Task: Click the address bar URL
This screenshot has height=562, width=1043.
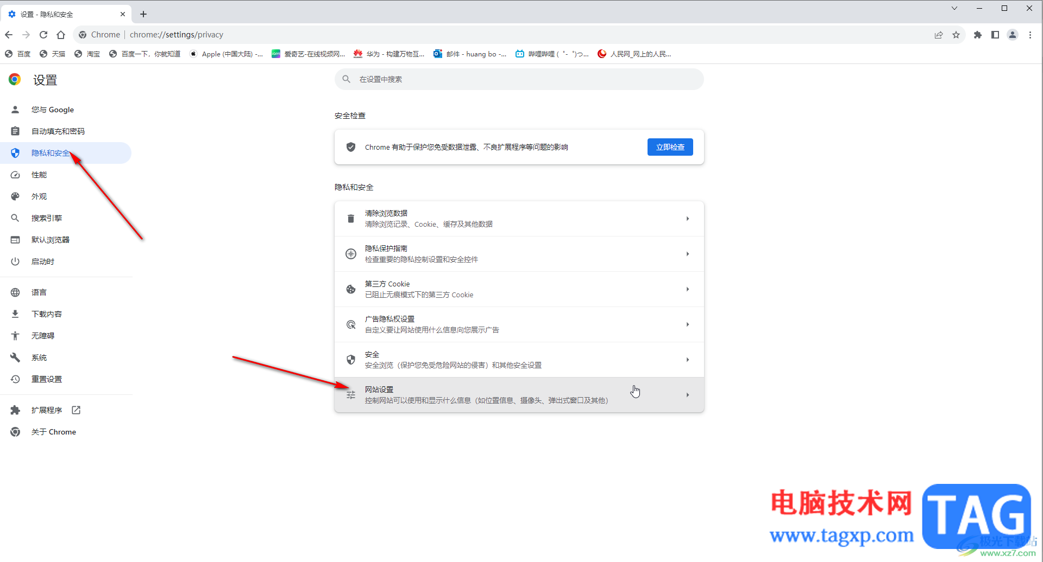Action: coord(177,35)
